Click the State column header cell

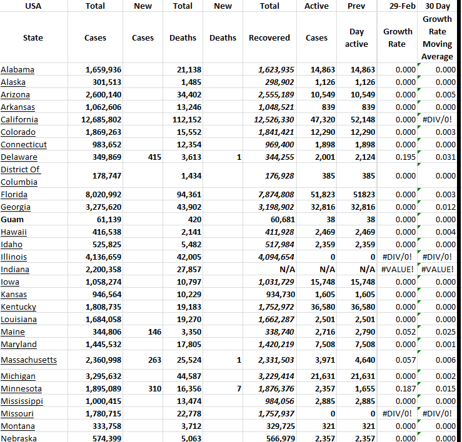coord(33,37)
